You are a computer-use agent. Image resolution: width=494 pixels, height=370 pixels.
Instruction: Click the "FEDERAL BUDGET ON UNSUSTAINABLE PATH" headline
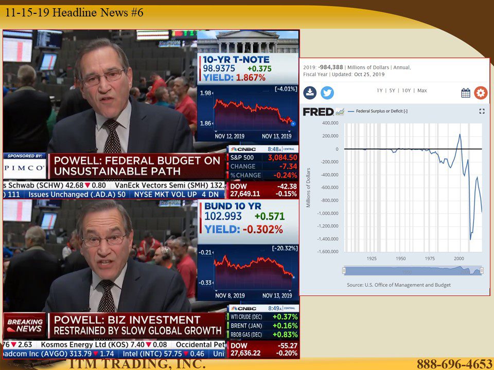point(137,166)
